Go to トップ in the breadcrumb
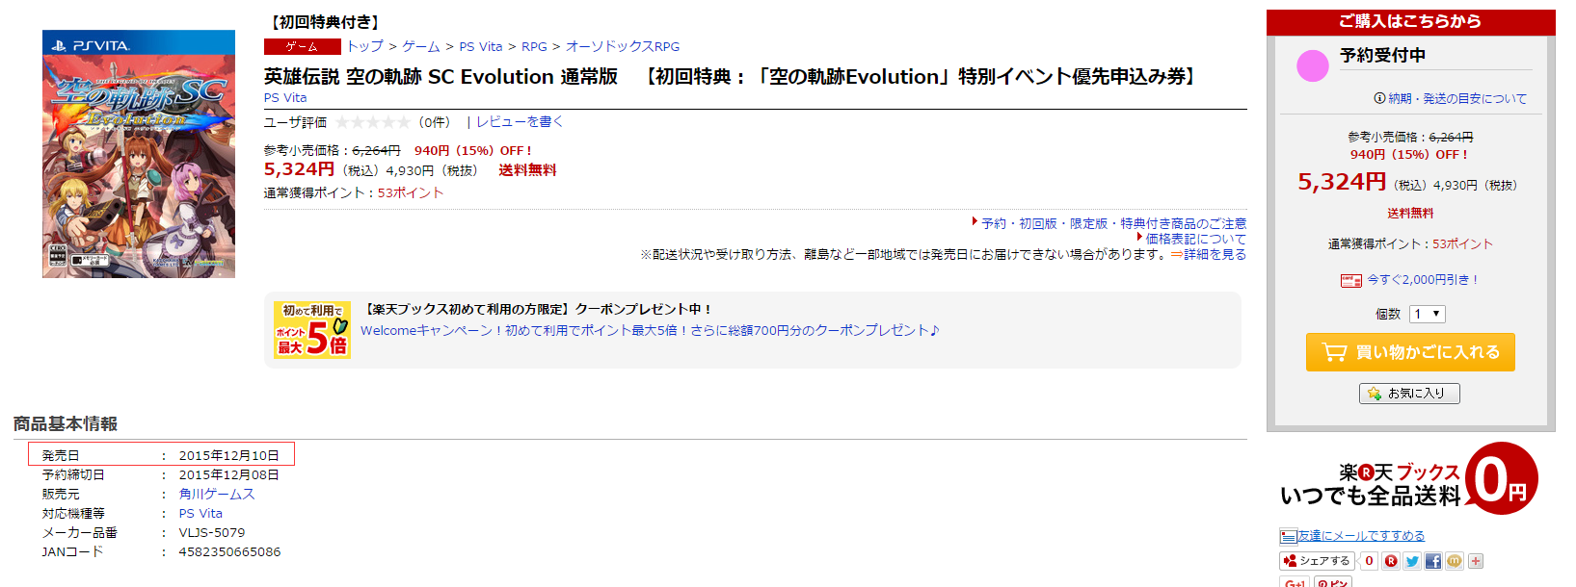Image resolution: width=1576 pixels, height=587 pixels. click(365, 46)
